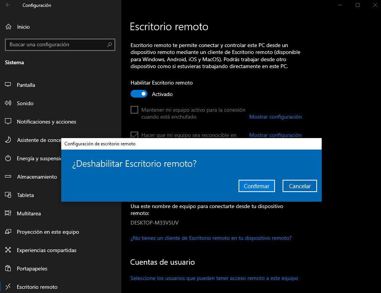The width and height of the screenshot is (381, 293).
Task: Select the Almacenamiento section icon
Action: coord(8,177)
